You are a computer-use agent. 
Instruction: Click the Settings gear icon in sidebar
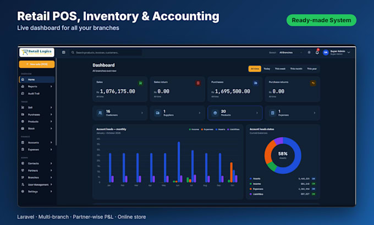(23, 191)
